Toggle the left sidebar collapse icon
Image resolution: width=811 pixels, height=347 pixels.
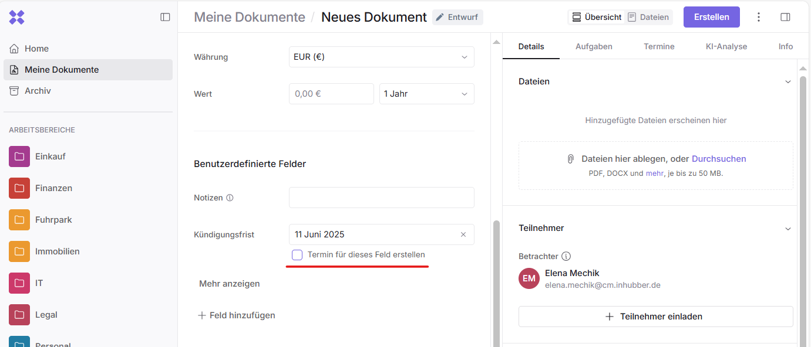[165, 17]
